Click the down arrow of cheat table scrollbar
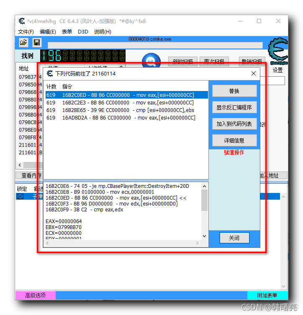 pyautogui.click(x=284, y=286)
